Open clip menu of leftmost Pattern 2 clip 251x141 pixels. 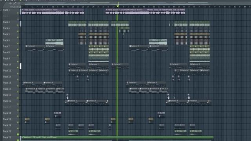coord(69,64)
